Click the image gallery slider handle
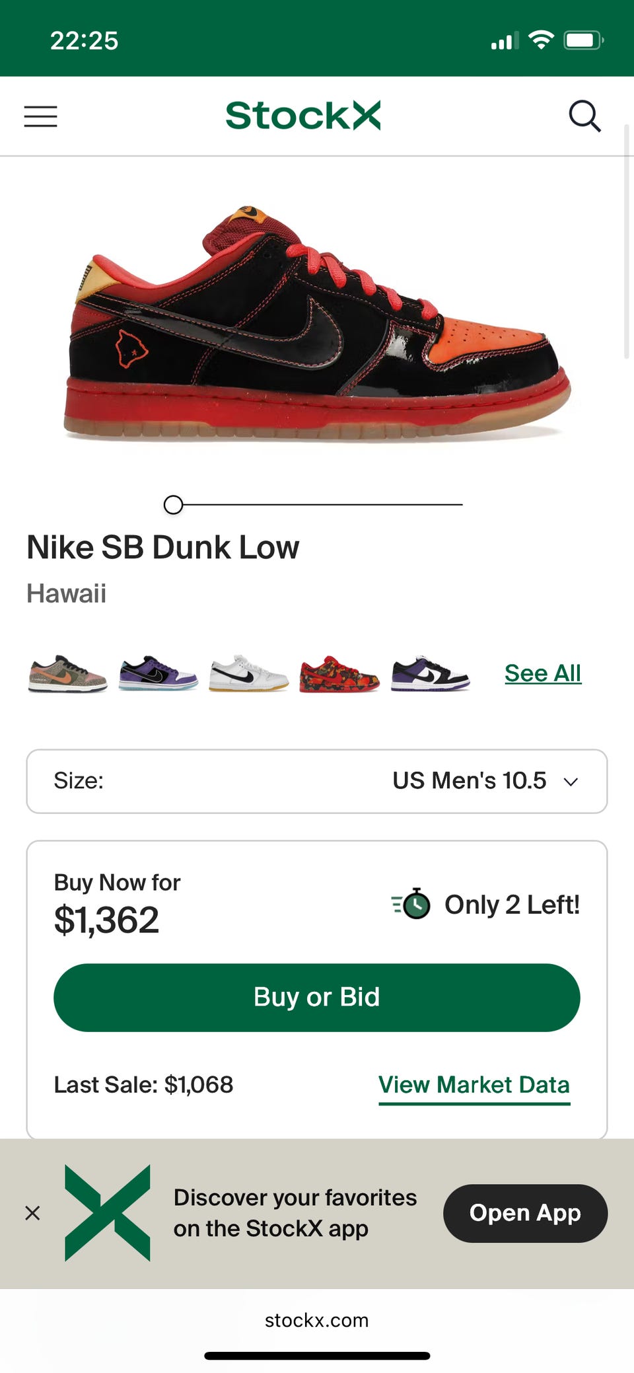Viewport: 634px width, 1373px height. 173,505
